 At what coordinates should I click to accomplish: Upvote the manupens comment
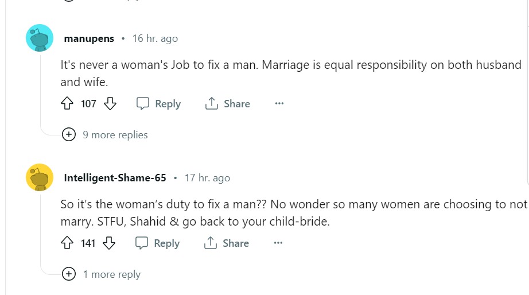click(x=67, y=104)
